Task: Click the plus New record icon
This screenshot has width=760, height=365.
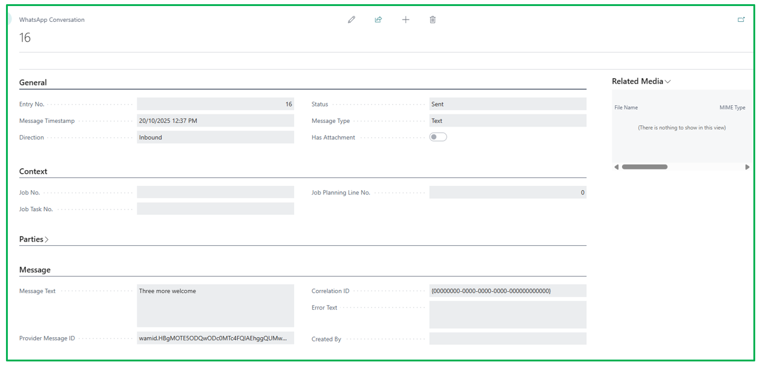Action: 405,19
